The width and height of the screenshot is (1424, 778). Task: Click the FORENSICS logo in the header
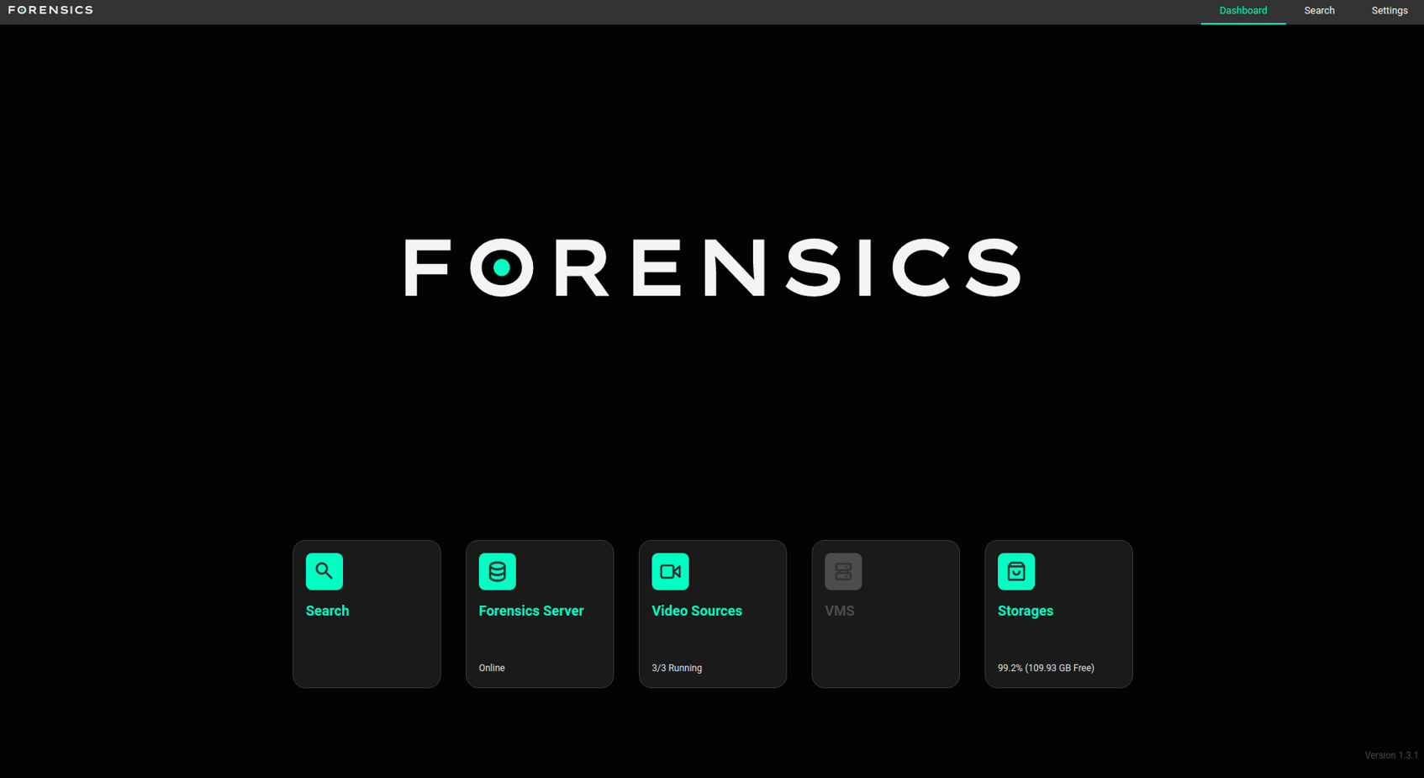click(x=50, y=9)
